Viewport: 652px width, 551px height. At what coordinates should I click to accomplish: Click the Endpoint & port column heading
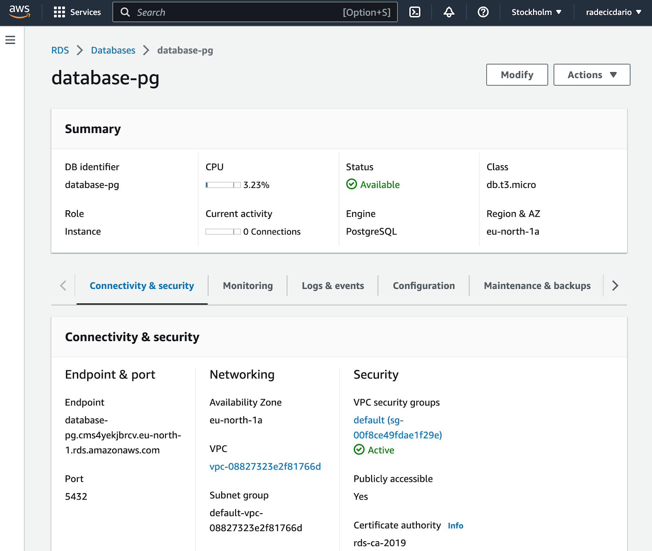[x=110, y=374]
